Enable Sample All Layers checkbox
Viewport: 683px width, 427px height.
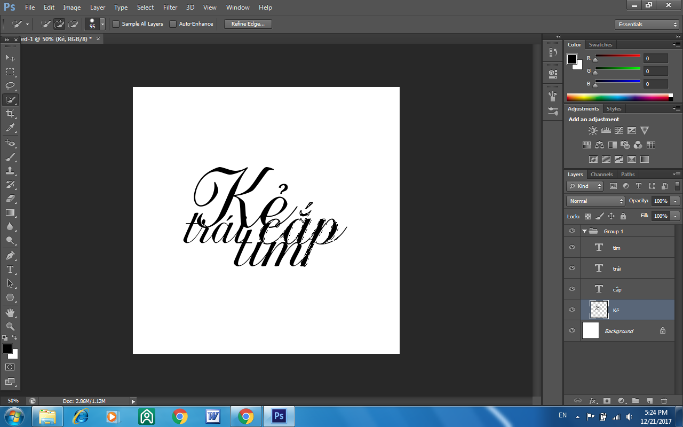pyautogui.click(x=116, y=24)
